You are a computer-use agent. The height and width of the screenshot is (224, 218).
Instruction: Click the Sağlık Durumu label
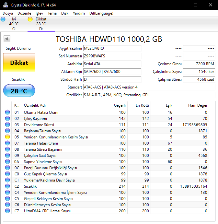tap(18, 48)
